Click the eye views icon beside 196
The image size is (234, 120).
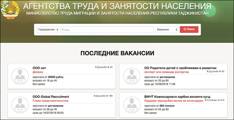107,96
